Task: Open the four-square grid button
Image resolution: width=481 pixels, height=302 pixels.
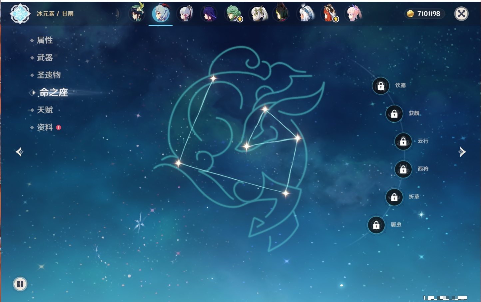Action: coord(20,284)
